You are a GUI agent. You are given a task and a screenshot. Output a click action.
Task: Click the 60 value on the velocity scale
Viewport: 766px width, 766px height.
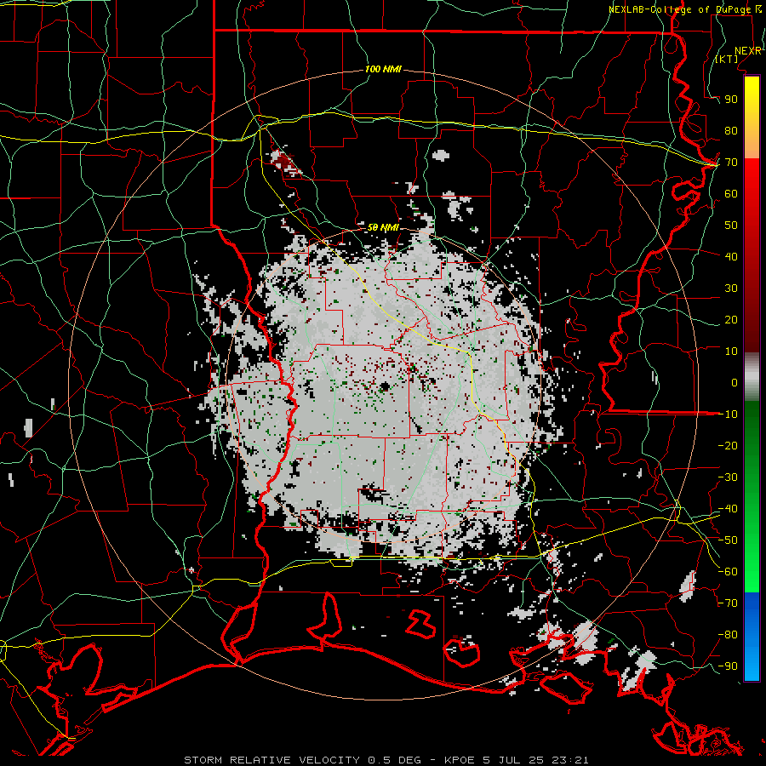click(x=731, y=194)
